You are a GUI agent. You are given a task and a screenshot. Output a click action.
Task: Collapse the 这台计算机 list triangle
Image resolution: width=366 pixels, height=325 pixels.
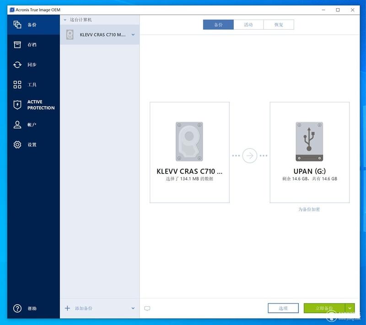[65, 20]
